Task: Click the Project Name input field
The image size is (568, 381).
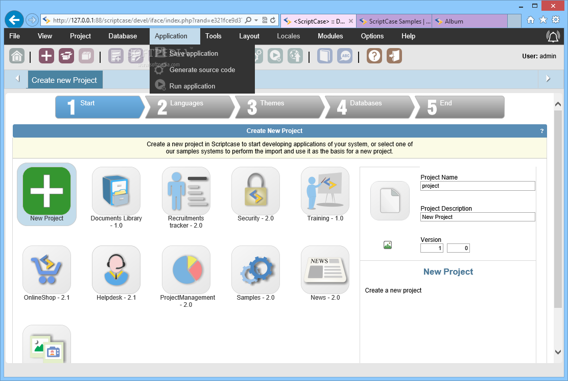Action: (478, 186)
